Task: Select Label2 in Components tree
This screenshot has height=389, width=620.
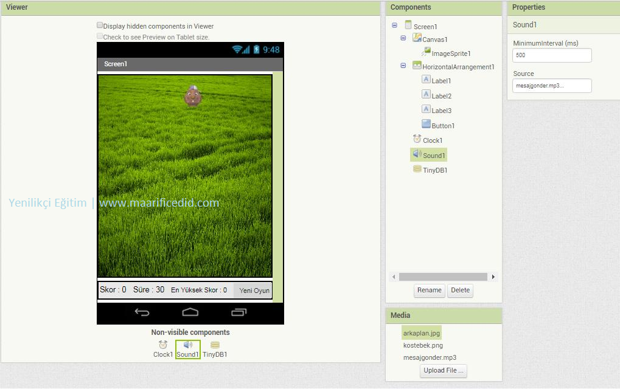Action: tap(442, 96)
